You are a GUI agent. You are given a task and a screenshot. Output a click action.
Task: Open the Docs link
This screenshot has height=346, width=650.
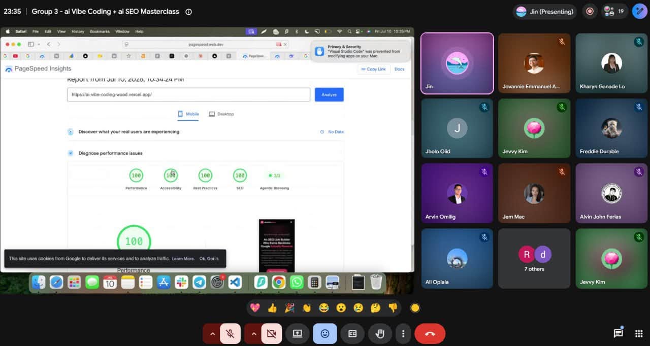point(400,69)
